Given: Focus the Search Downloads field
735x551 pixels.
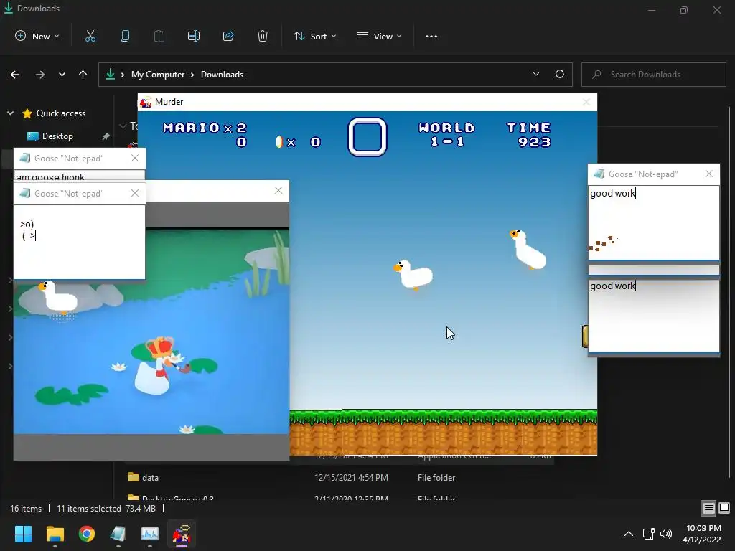Looking at the screenshot, I should [654, 75].
